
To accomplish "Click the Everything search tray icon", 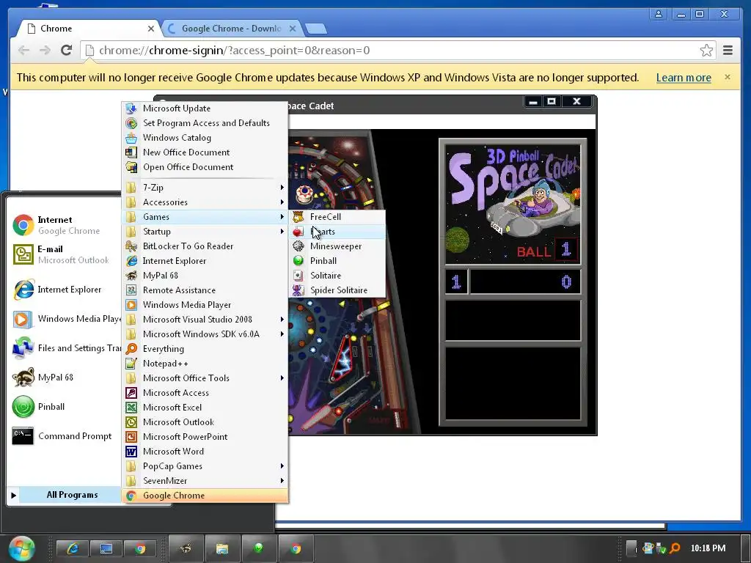I will 675,548.
